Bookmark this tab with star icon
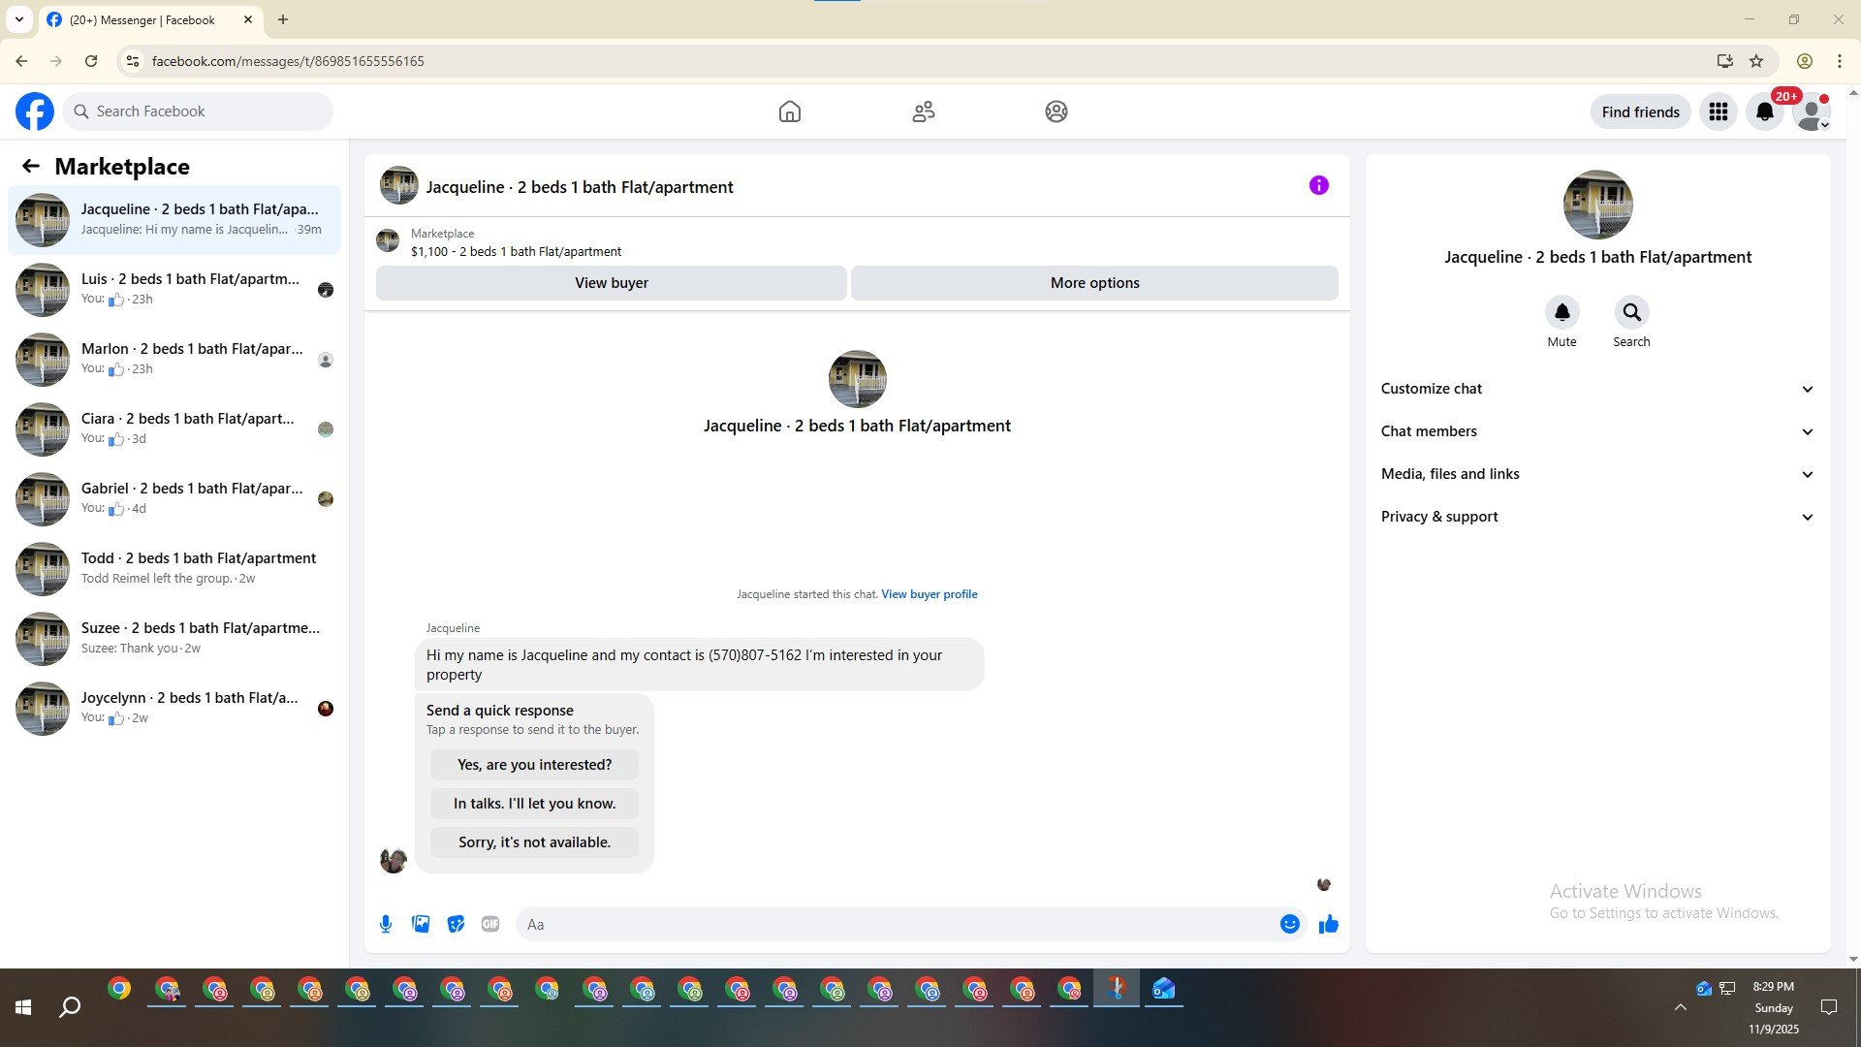This screenshot has width=1861, height=1047. [x=1756, y=61]
